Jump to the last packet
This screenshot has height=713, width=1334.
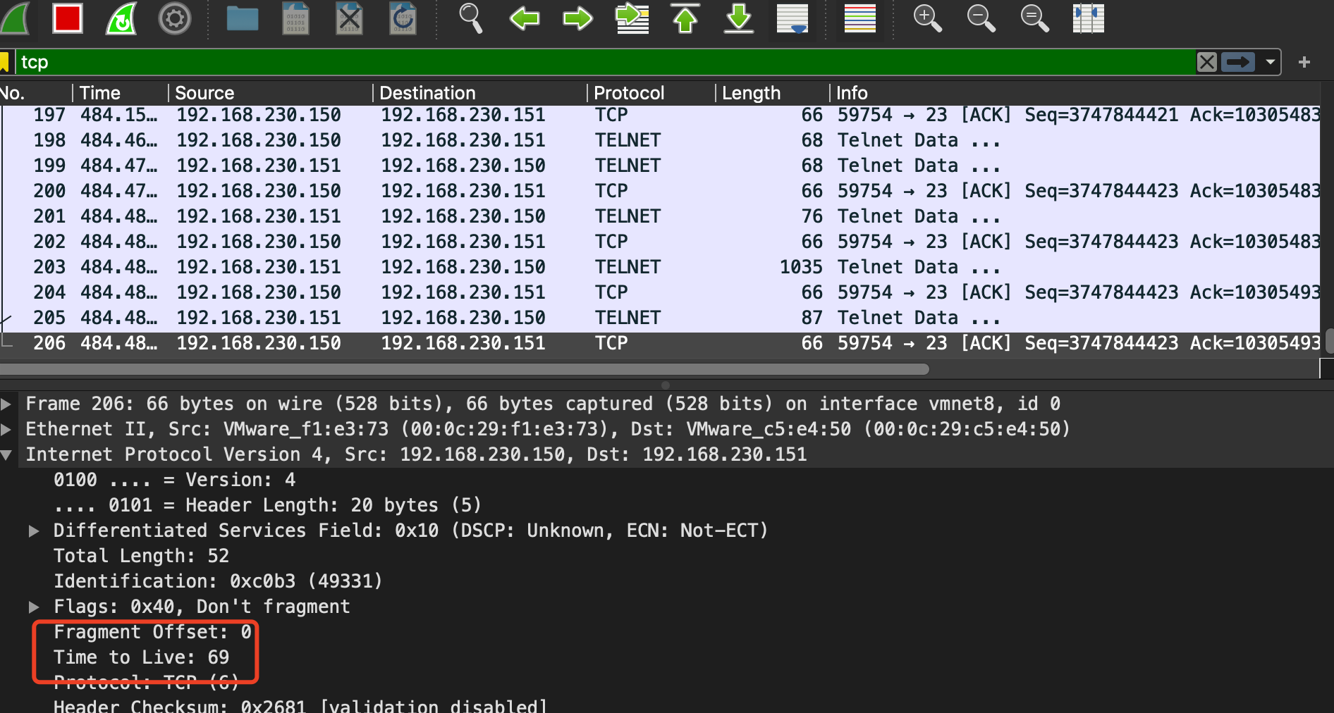click(x=739, y=18)
